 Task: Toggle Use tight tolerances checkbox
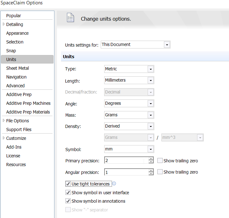[68, 184]
